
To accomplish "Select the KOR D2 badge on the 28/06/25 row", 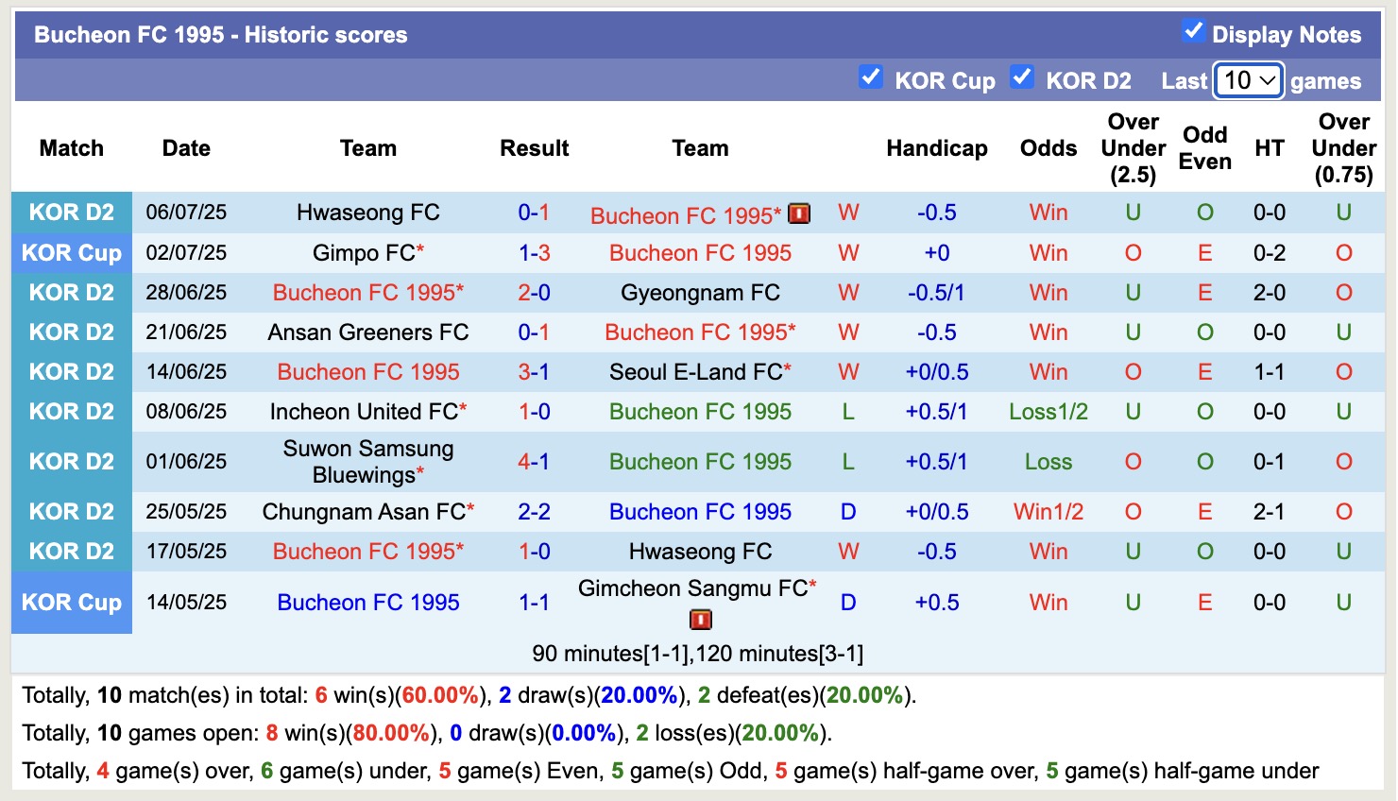I will [x=71, y=292].
